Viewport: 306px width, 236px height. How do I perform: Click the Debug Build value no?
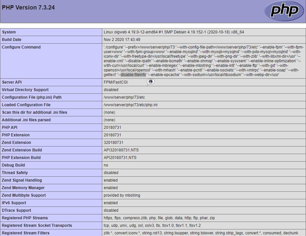pyautogui.click(x=106, y=165)
